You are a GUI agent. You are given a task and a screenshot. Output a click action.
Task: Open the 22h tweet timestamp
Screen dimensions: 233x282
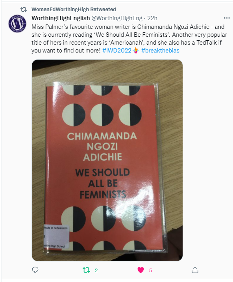pyautogui.click(x=152, y=18)
